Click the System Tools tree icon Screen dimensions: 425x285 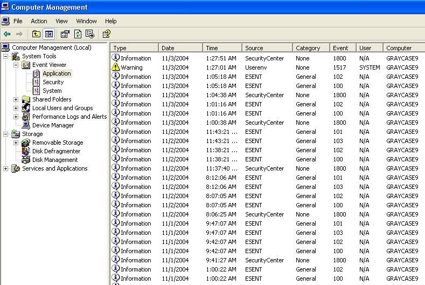click(16, 56)
